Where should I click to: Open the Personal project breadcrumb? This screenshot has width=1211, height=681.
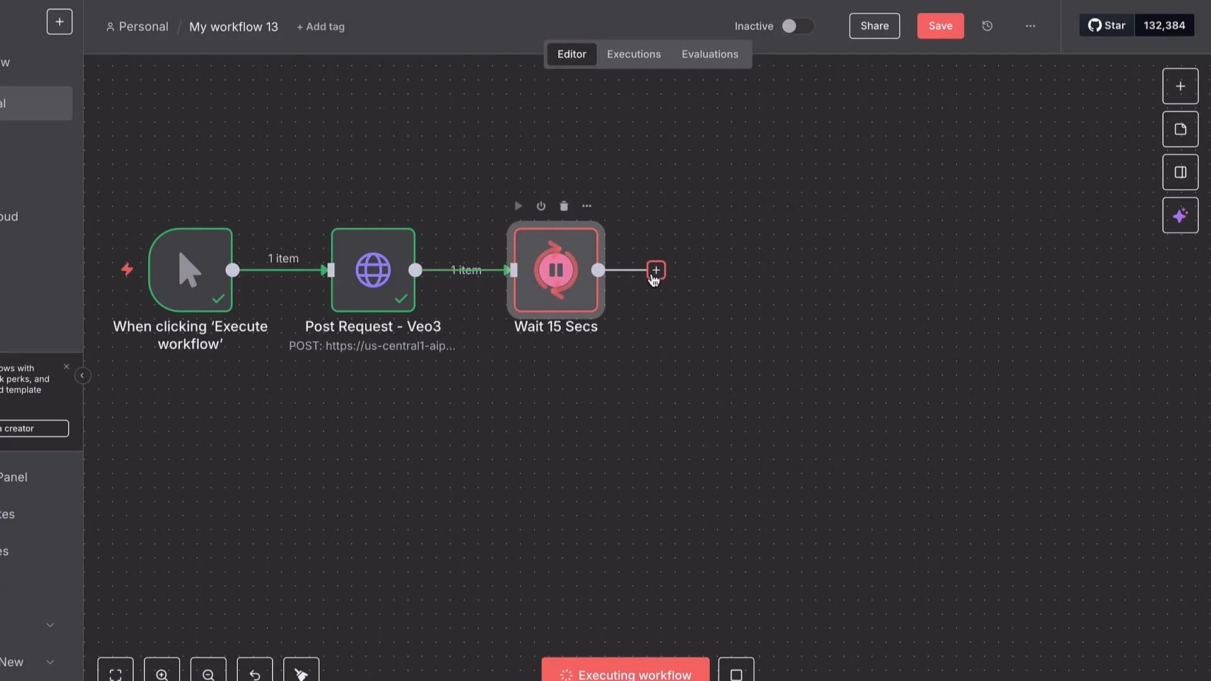point(137,26)
